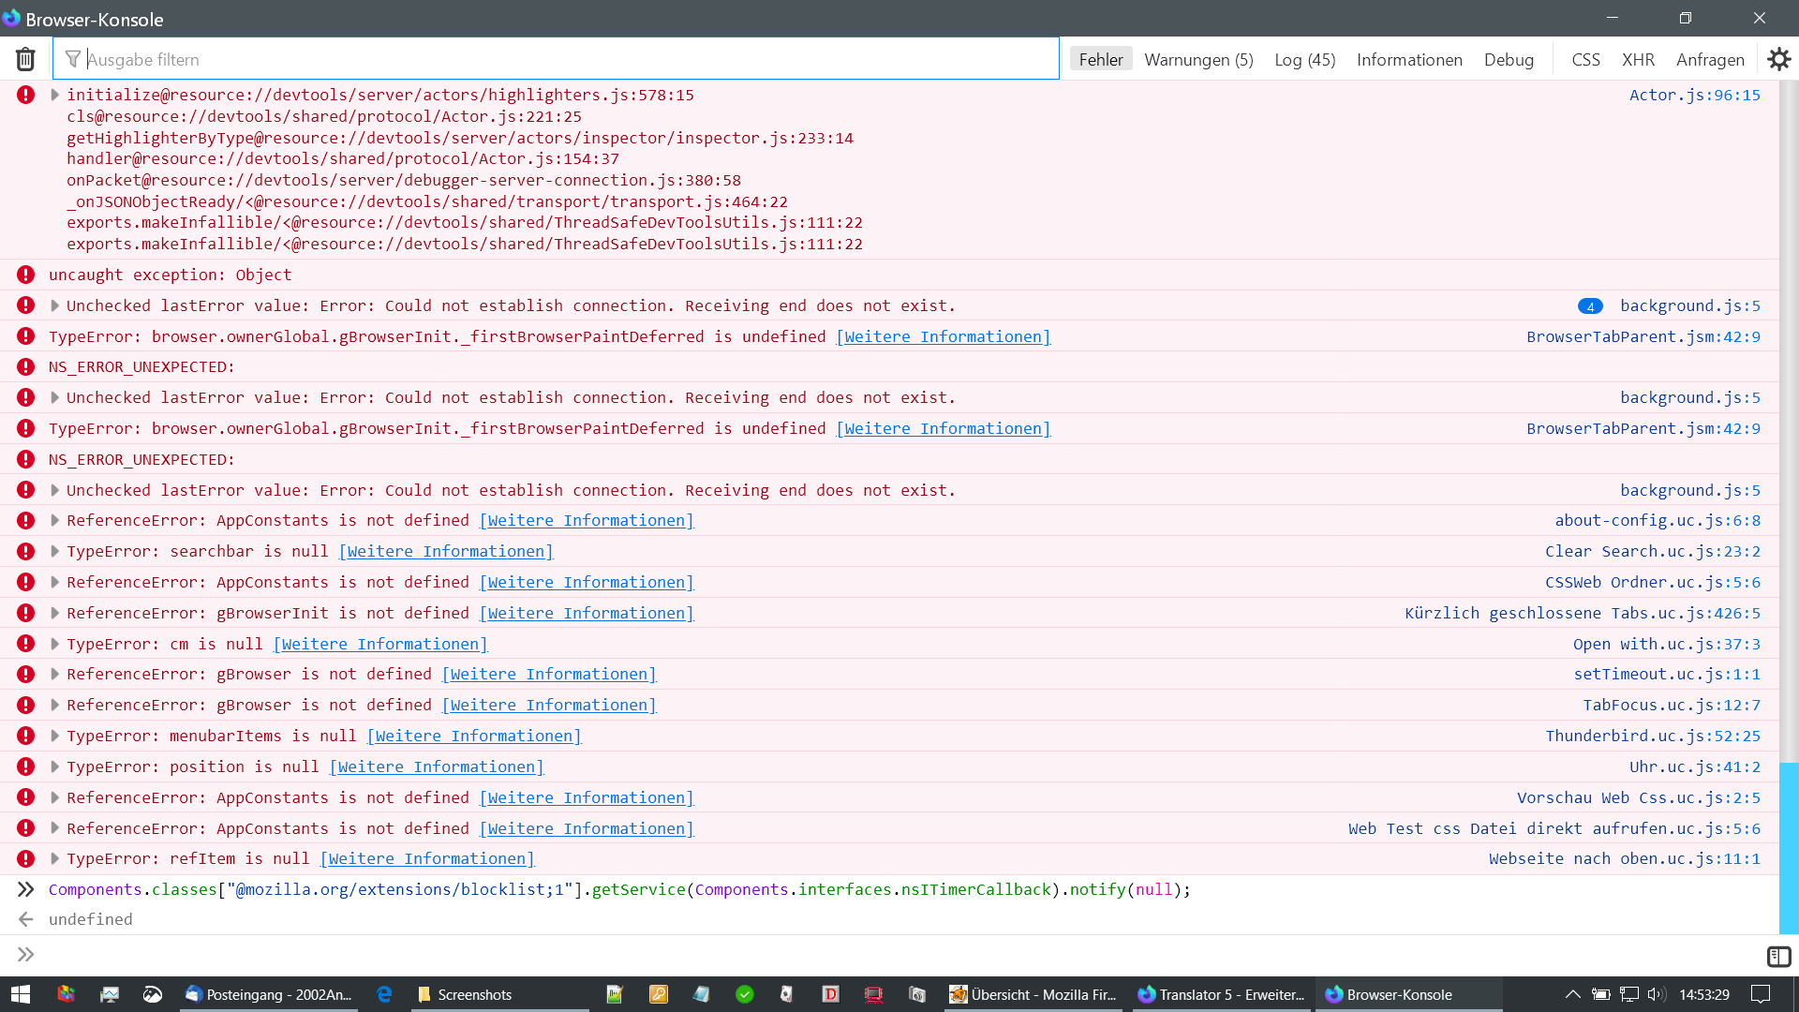1799x1012 pixels.
Task: Click the trash icon to clear console output
Action: point(25,59)
